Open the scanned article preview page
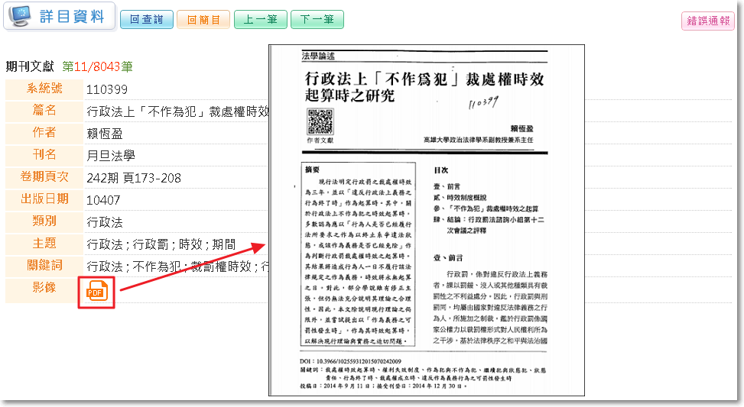 [x=427, y=221]
